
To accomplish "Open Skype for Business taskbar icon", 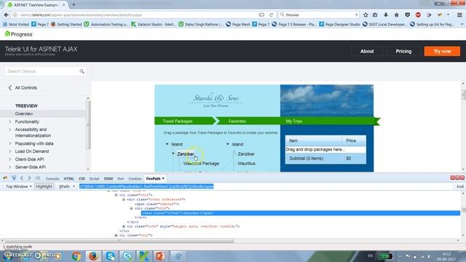I will pos(127,256).
